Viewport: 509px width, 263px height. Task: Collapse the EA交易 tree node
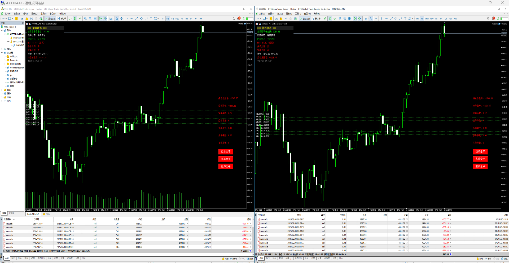(2, 53)
